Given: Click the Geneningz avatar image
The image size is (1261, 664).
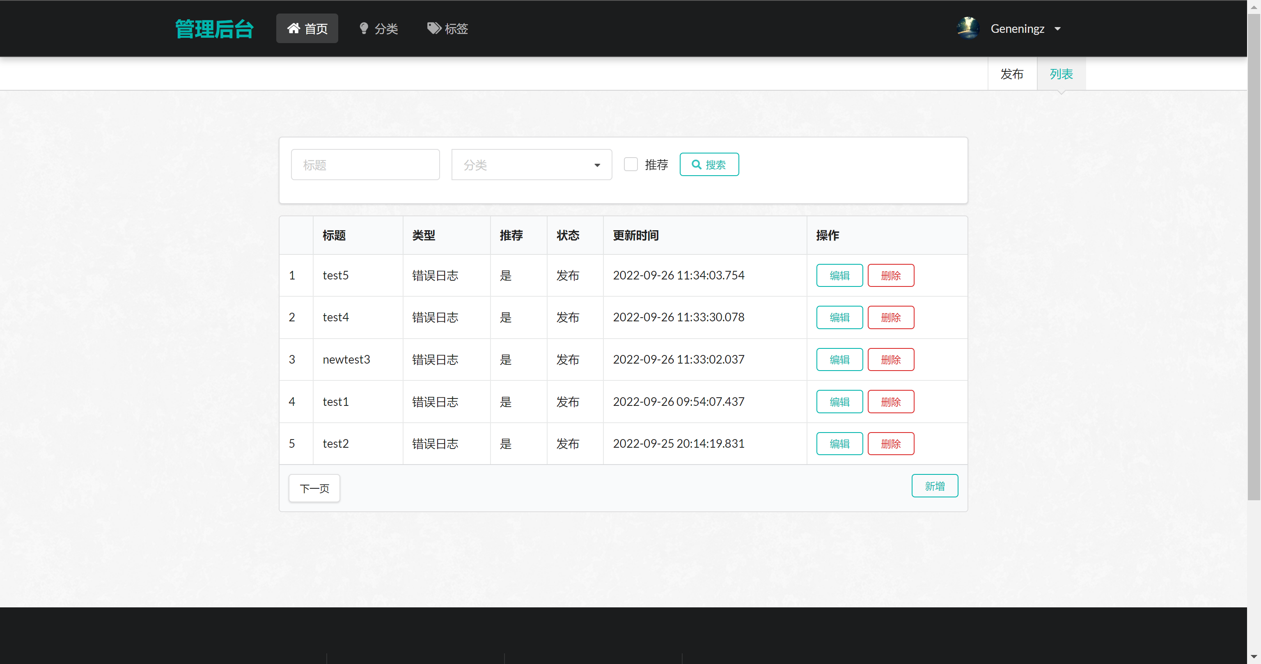Looking at the screenshot, I should [x=968, y=28].
